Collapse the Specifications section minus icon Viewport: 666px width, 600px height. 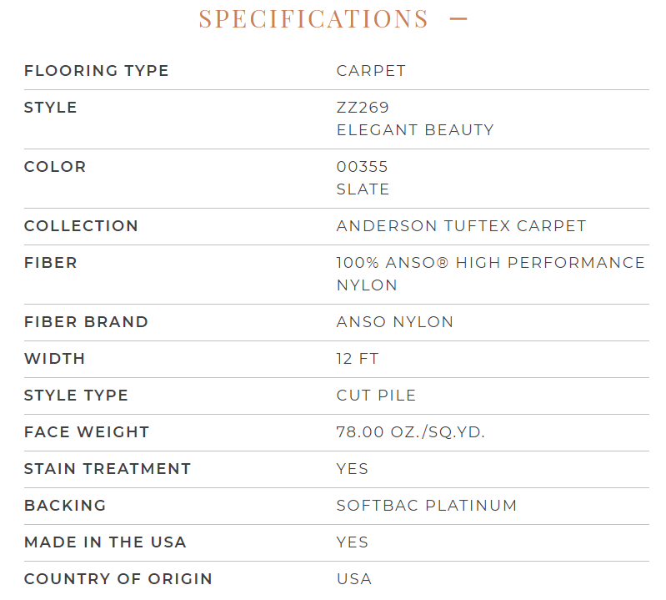458,18
